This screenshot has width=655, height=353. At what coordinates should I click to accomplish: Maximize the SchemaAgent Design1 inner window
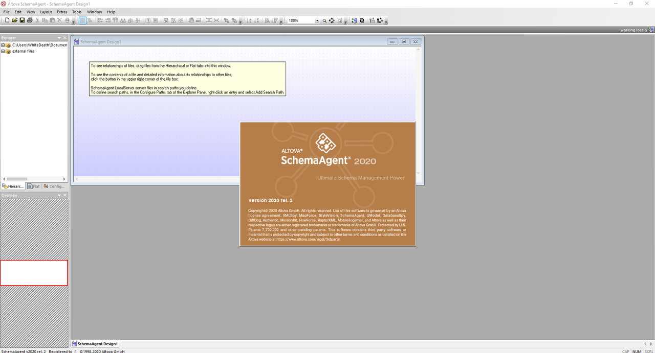point(404,41)
